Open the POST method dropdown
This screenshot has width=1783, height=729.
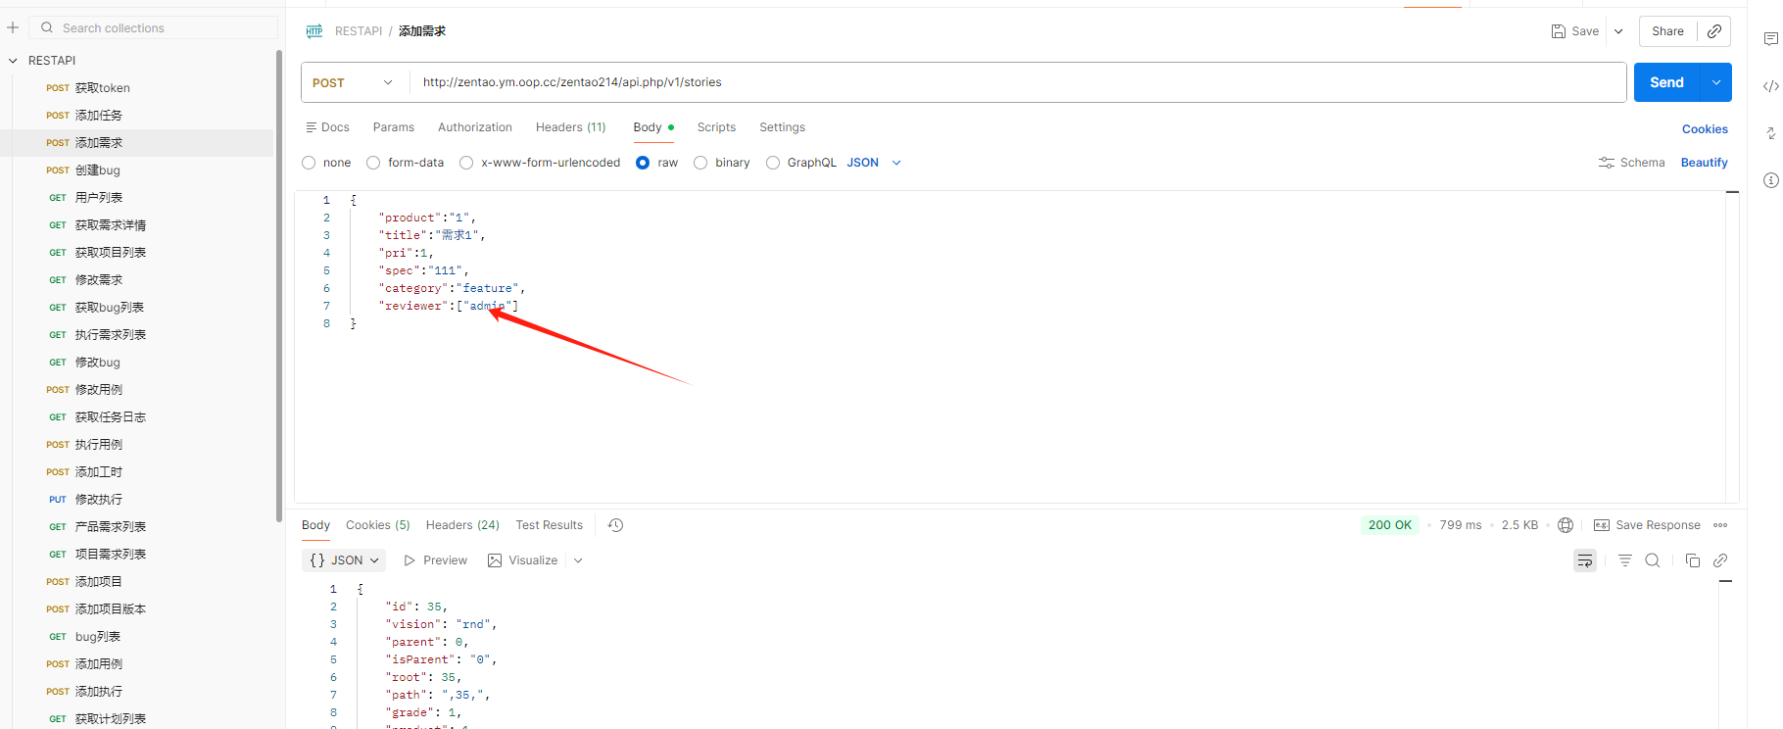coord(354,82)
